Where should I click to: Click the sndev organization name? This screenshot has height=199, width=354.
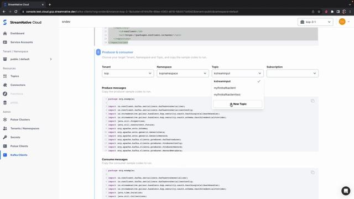66,22
